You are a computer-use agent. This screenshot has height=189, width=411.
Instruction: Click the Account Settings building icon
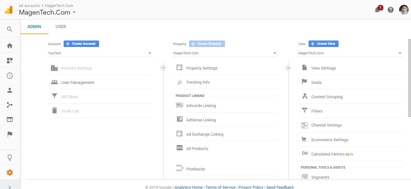point(54,68)
